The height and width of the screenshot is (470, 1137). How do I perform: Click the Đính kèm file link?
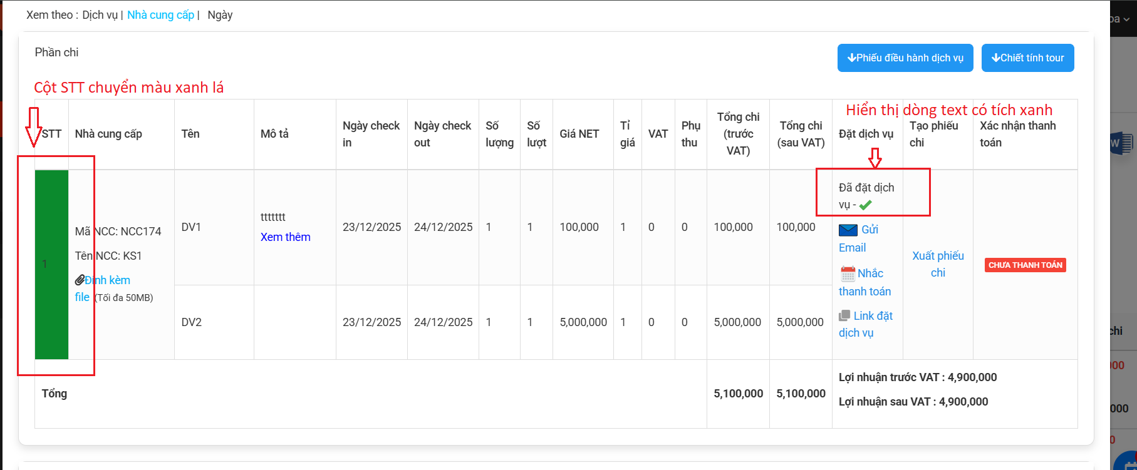pyautogui.click(x=107, y=280)
